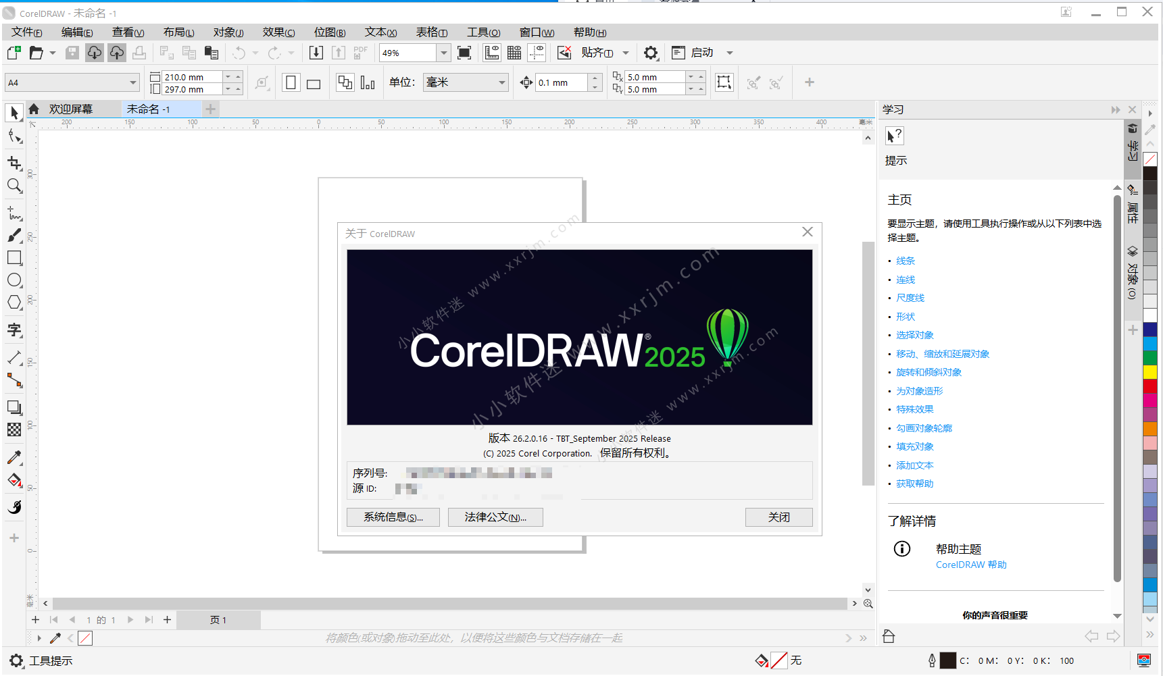Select the Parallel Dimension tool
Image resolution: width=1163 pixels, height=676 pixels.
click(x=14, y=357)
